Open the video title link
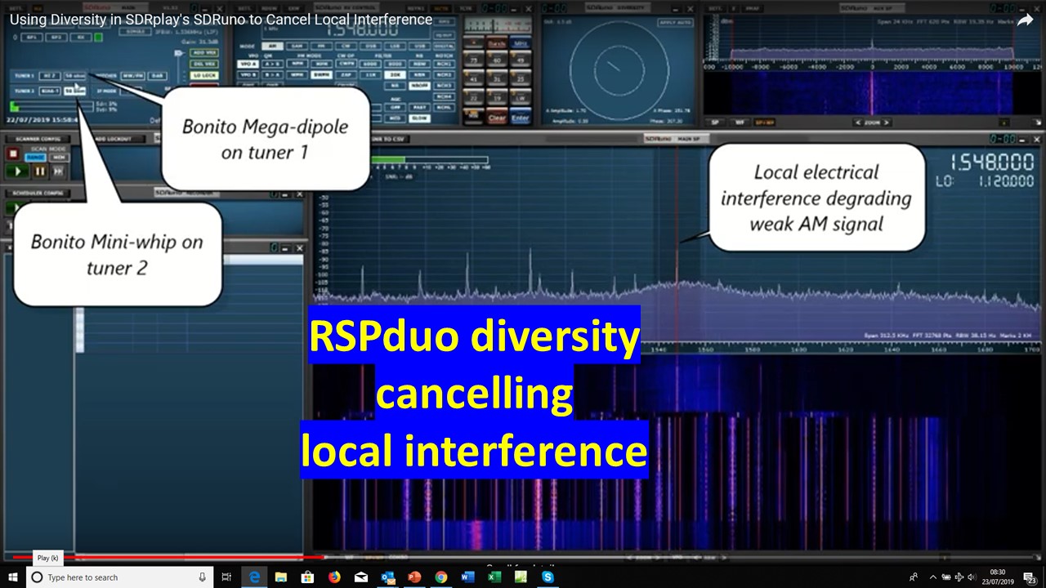Screen dimensions: 1046x588 (221, 19)
